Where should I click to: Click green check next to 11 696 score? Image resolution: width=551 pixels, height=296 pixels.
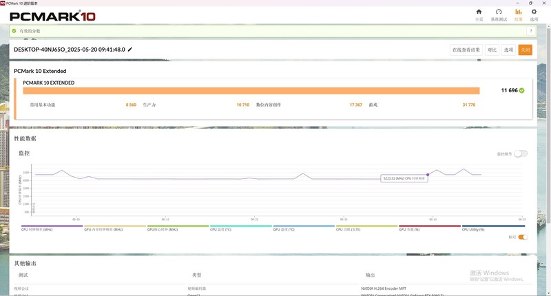pyautogui.click(x=522, y=90)
